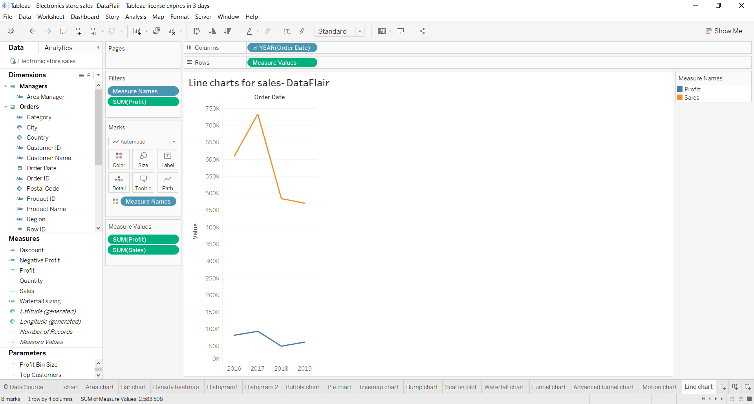Viewport: 754px width, 404px height.
Task: Toggle the Fix Axes pin icon
Action: click(x=302, y=31)
